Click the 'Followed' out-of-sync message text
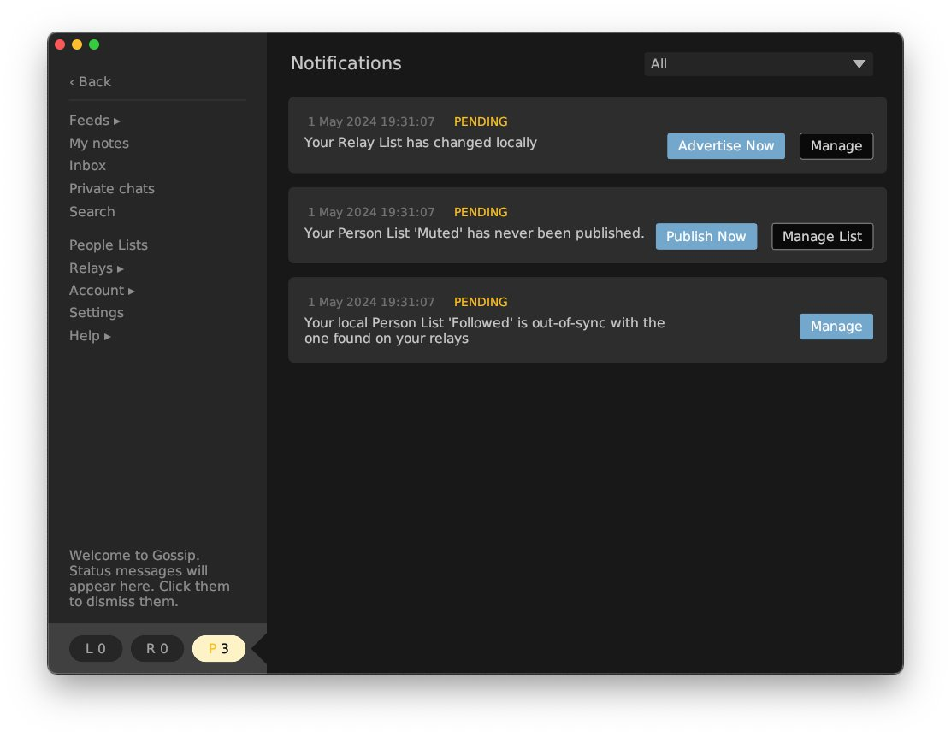 (x=484, y=331)
